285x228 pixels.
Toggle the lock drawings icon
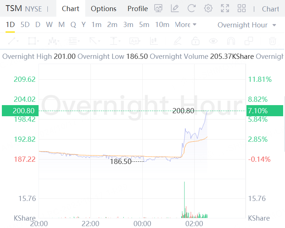click(195, 41)
